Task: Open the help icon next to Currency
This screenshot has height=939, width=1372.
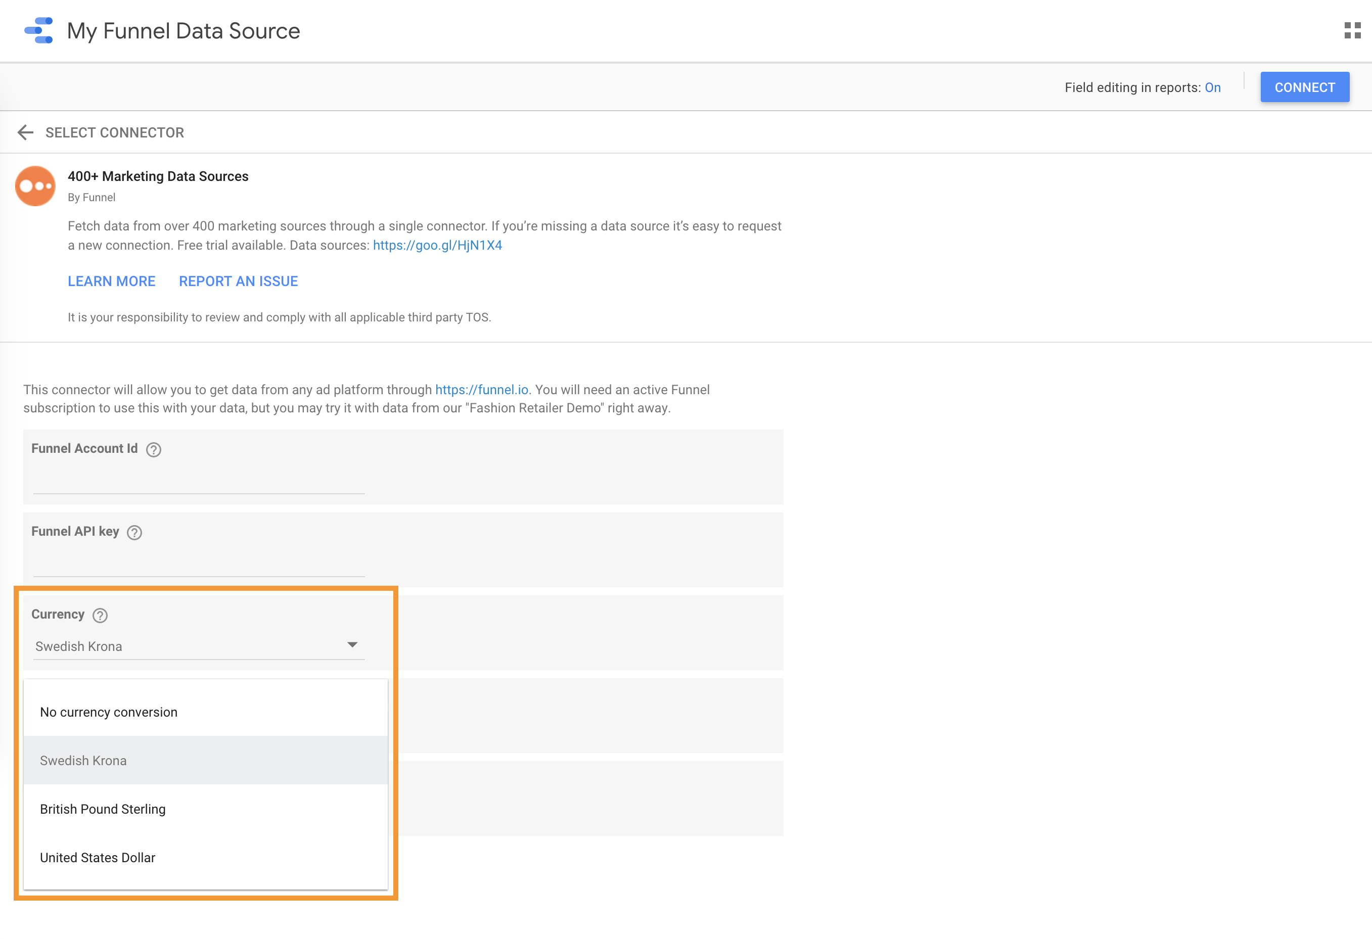Action: tap(101, 616)
